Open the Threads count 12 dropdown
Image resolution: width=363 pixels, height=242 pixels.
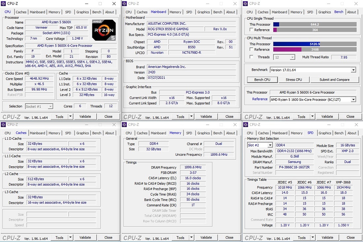tap(292, 57)
